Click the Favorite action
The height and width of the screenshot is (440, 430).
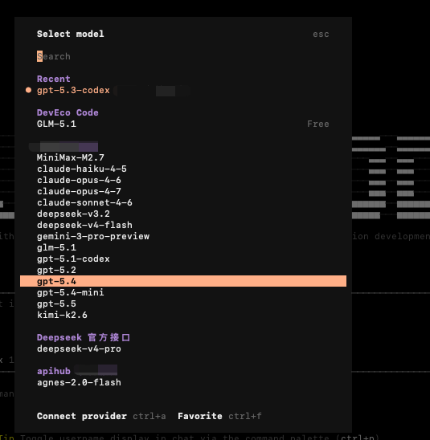tap(200, 416)
